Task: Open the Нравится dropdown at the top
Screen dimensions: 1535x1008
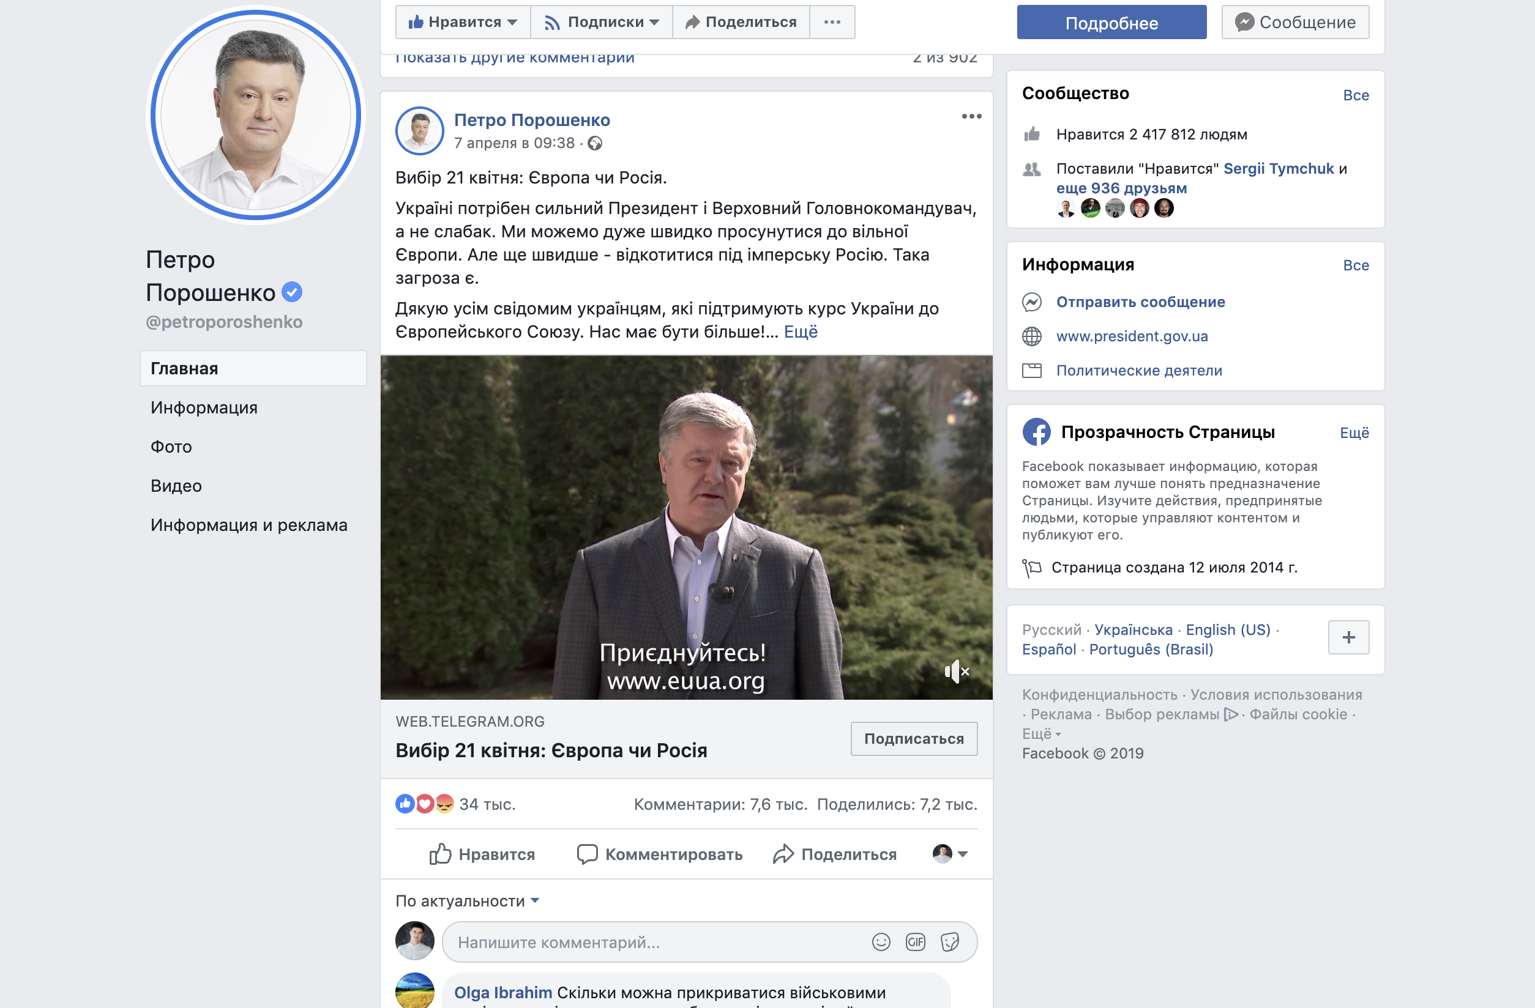Action: (x=512, y=21)
